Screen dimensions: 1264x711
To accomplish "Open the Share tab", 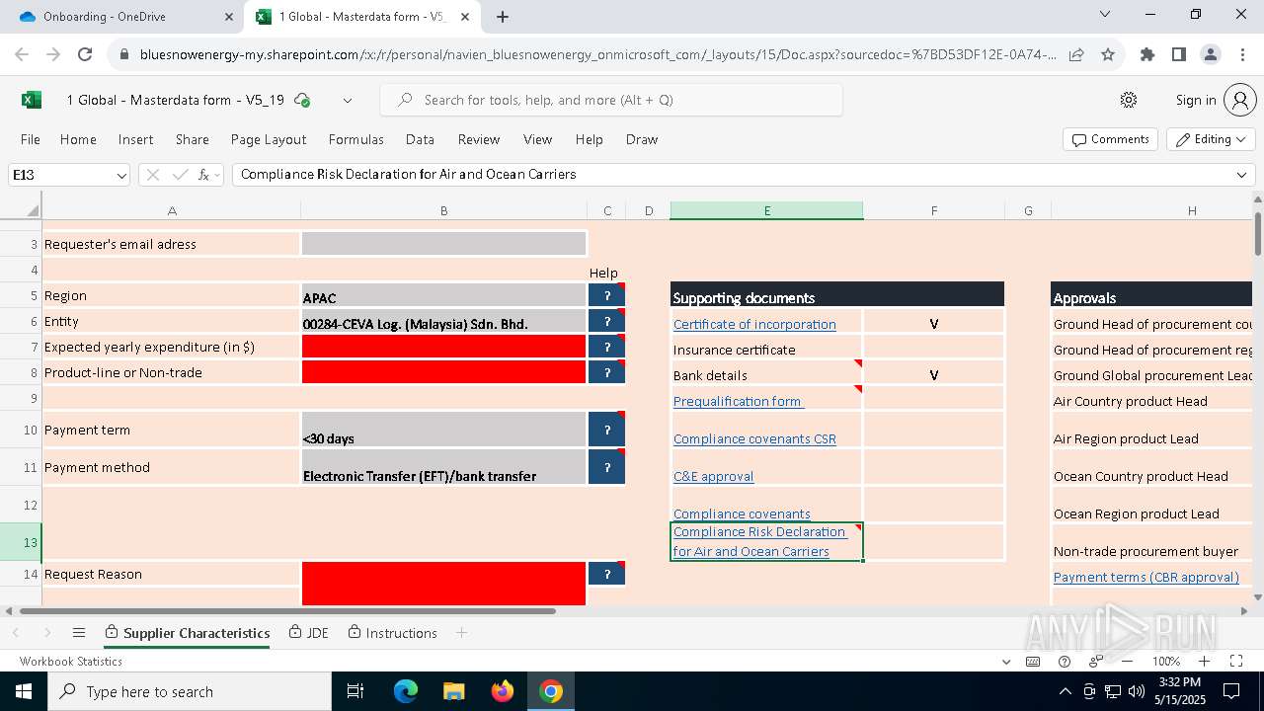I will coord(193,139).
